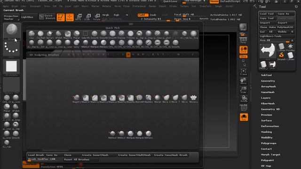Open the Document menu
Viewport: 301px width, 169px height.
click(x=35, y=6)
